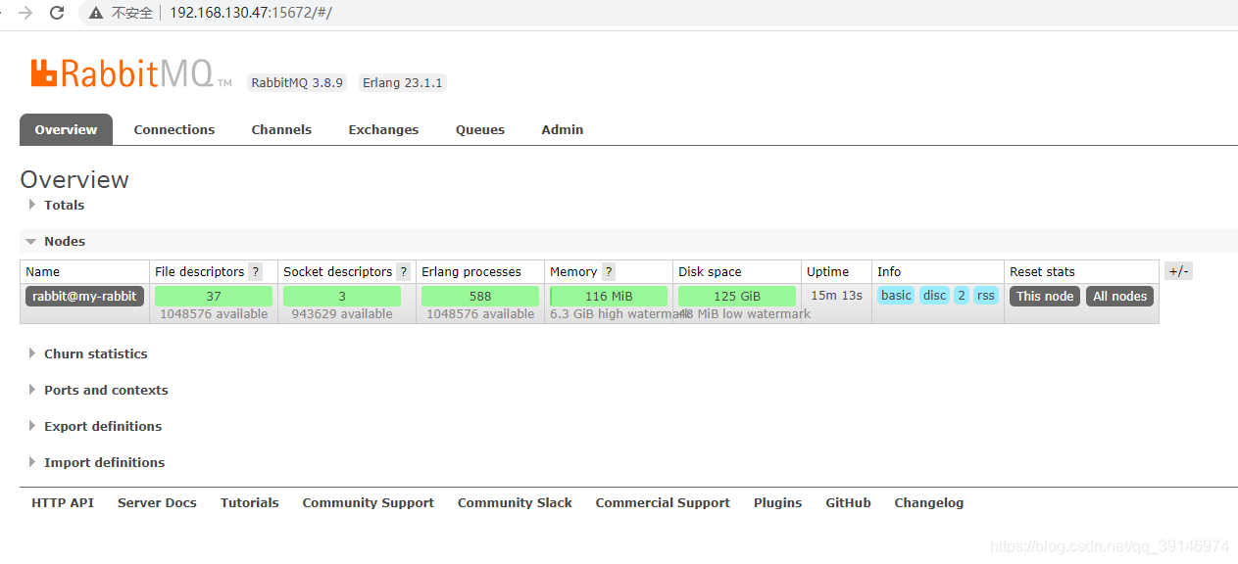Click the file descriptors bar showing 37
1238x564 pixels.
click(214, 296)
